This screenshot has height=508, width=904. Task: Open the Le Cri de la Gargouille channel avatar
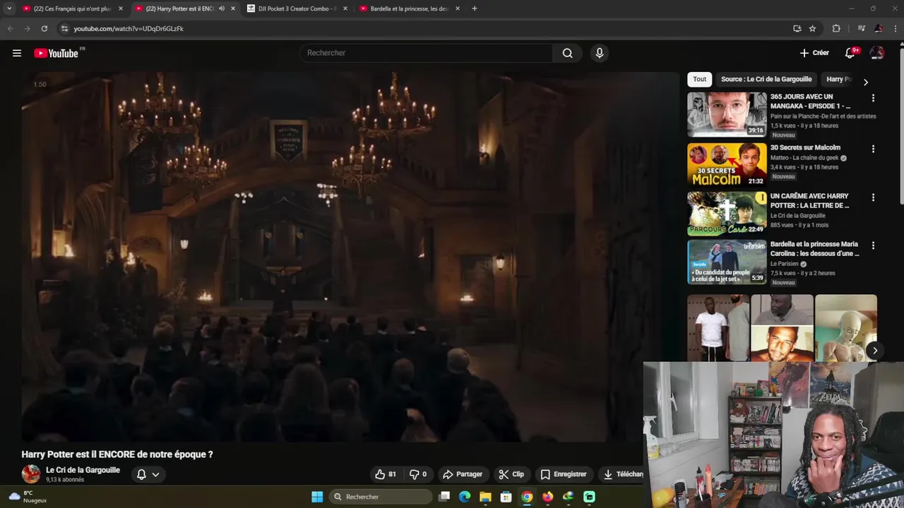(31, 474)
